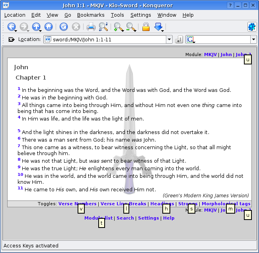Viewport: 259px width, 253px height.
Task: Open the Go menu
Action: pos(68,15)
